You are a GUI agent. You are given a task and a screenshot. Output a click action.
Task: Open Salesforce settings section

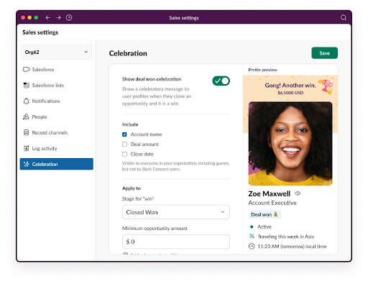coord(57,70)
